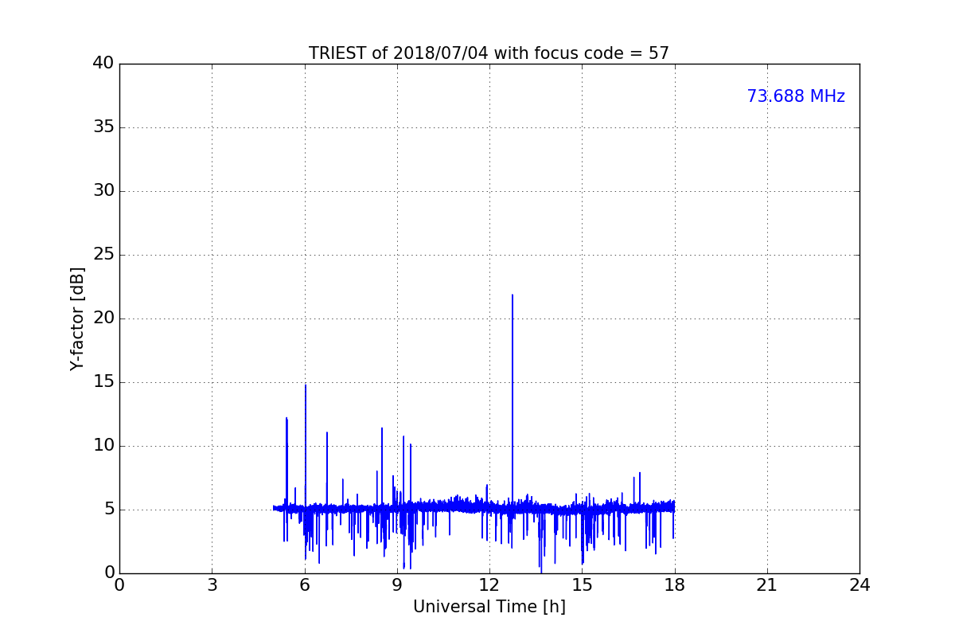Click x-axis tick label '18'

tap(674, 585)
